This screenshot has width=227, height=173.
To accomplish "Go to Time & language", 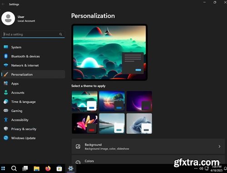I will click(33, 102).
